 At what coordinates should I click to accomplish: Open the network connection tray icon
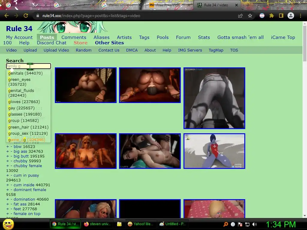247,224
